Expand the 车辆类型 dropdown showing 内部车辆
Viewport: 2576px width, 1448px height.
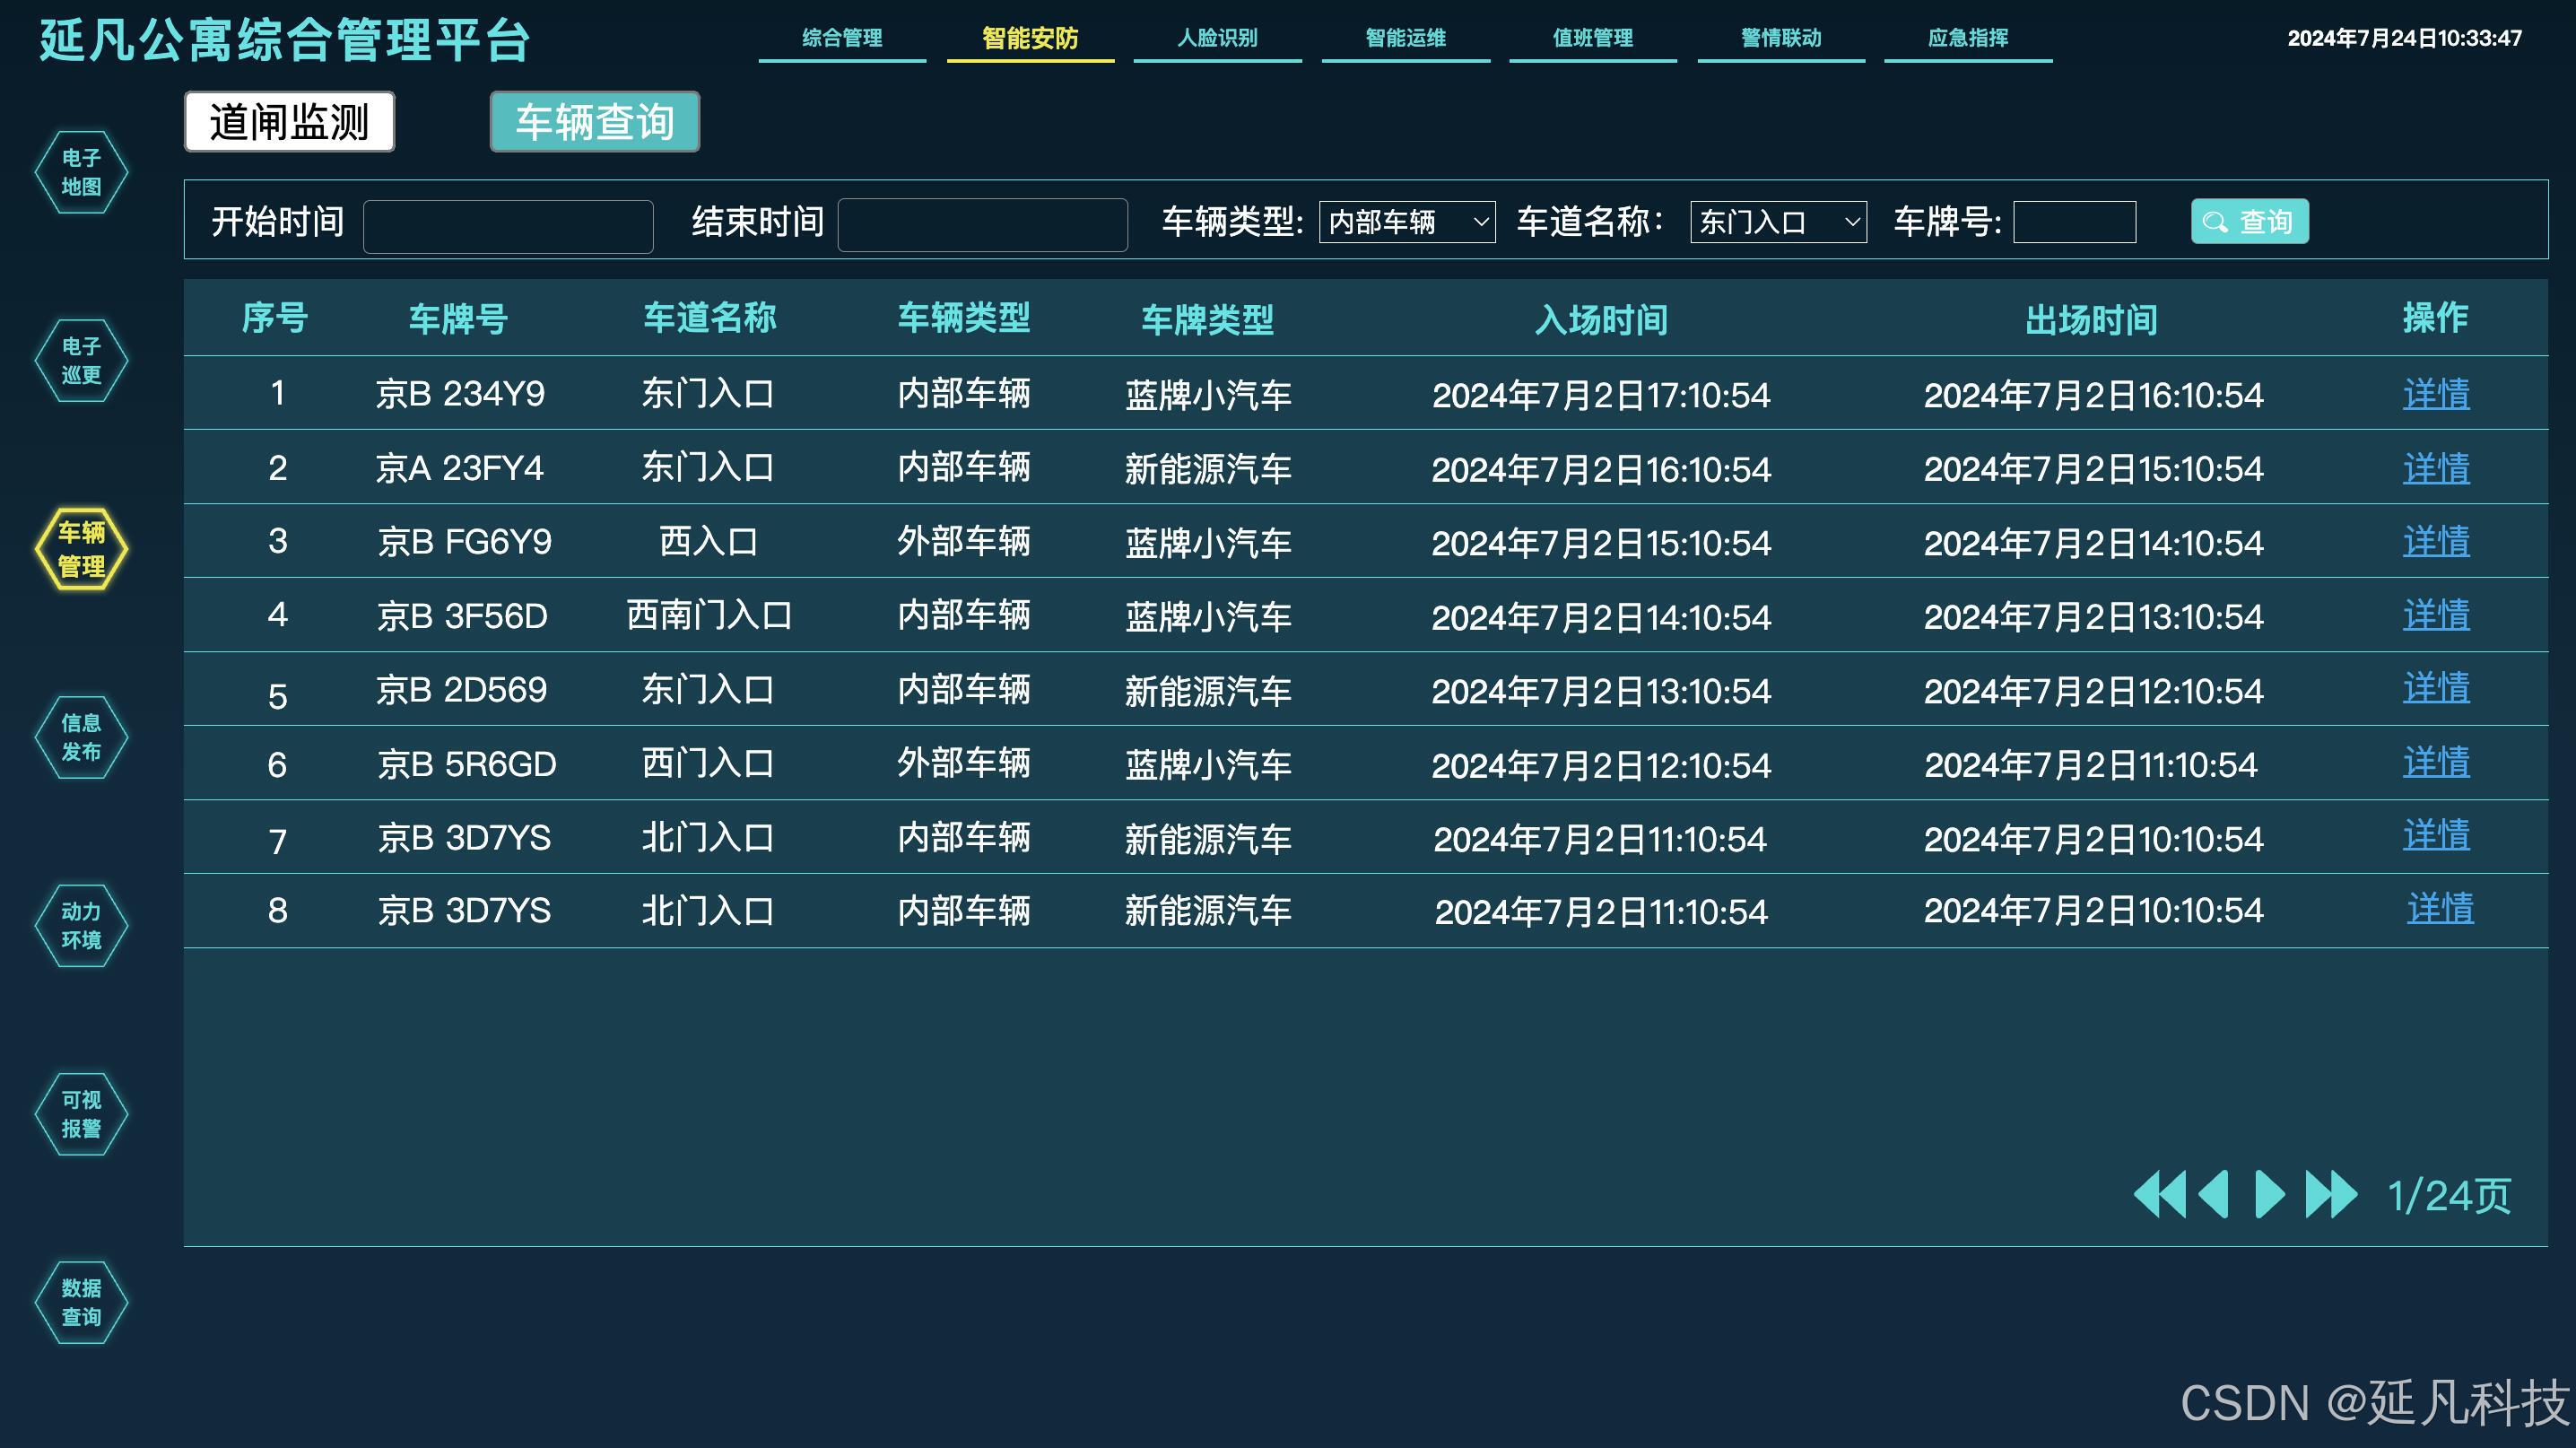click(1407, 222)
